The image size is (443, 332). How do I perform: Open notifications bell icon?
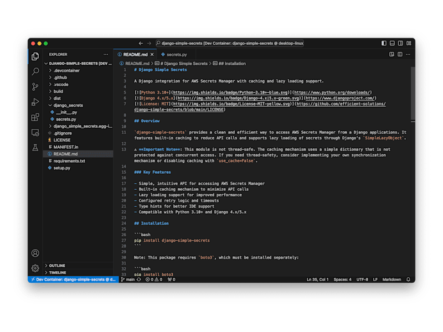408,279
